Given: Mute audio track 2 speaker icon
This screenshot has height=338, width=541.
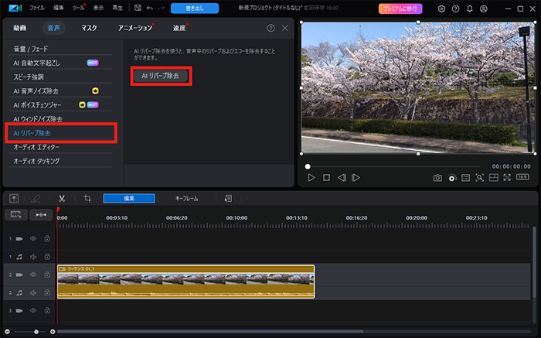Looking at the screenshot, I should tap(33, 292).
